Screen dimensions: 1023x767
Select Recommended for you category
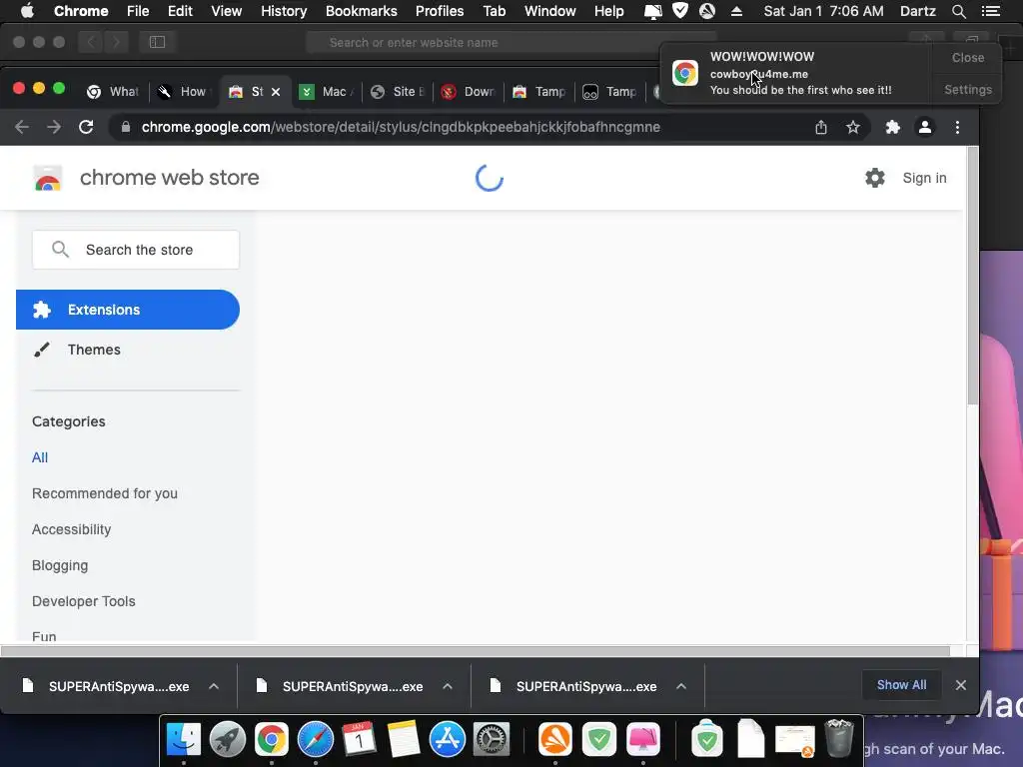click(104, 493)
